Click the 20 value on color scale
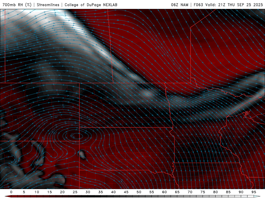The width and height of the screenshot is (265, 198). pyautogui.click(x=62, y=192)
